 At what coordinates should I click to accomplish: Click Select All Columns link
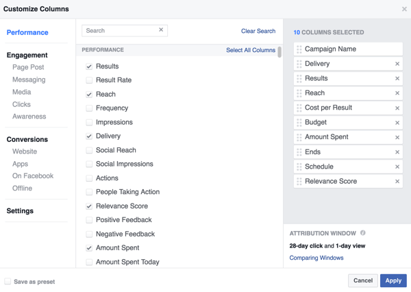(251, 50)
